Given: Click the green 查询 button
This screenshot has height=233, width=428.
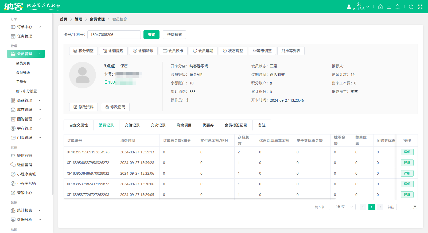Looking at the screenshot, I should click(x=151, y=35).
